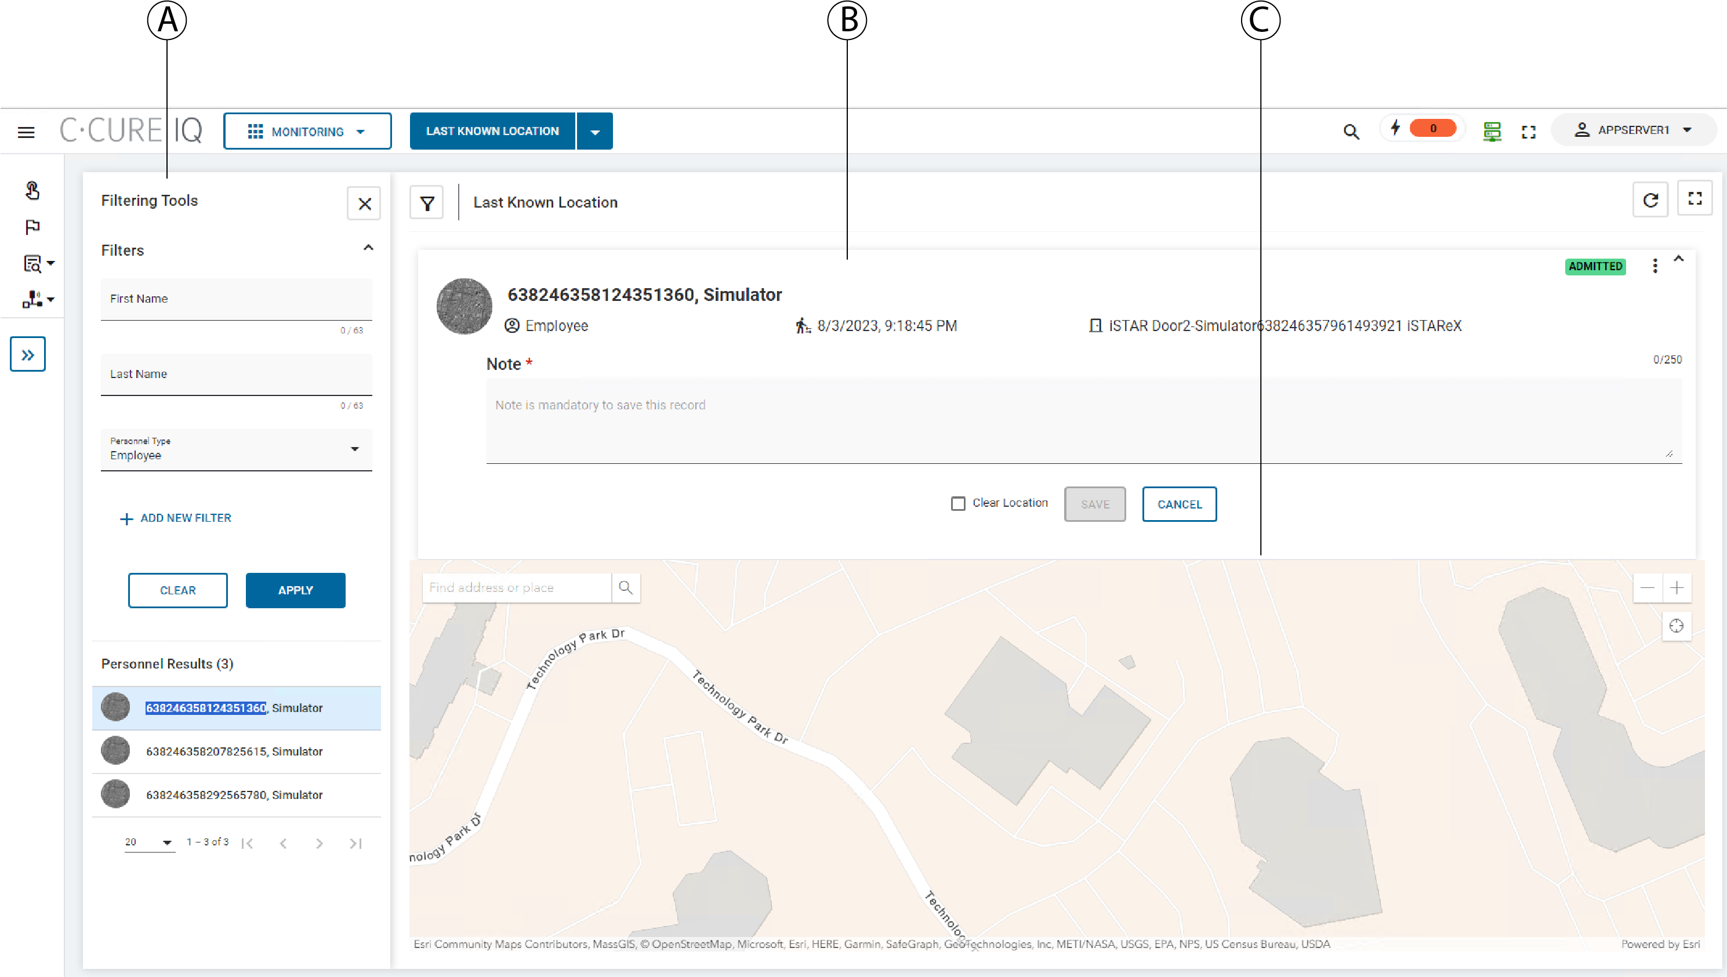
Task: Open the hamburger navigation menu
Action: point(26,132)
